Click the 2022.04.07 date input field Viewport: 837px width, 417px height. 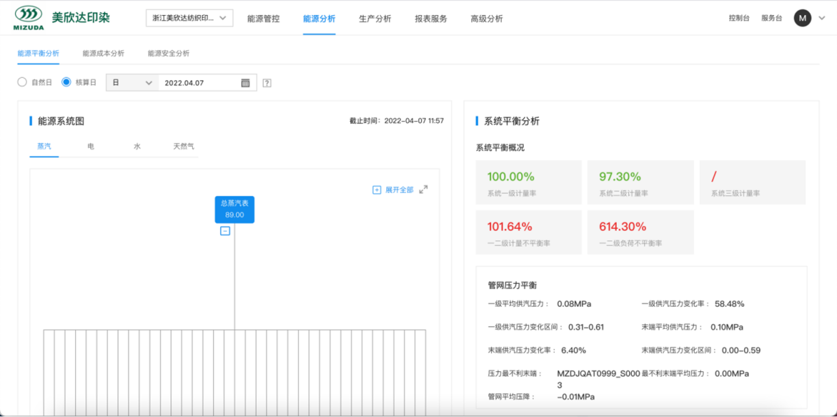pos(198,83)
